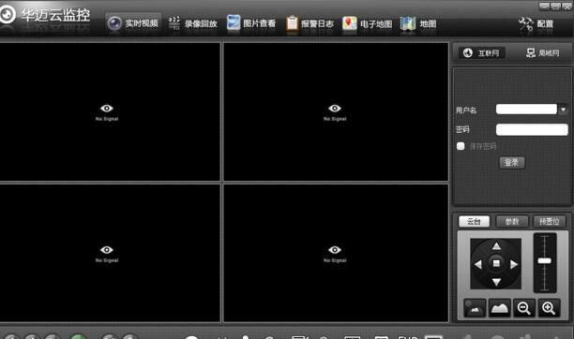The width and height of the screenshot is (574, 339).
Task: Select the 预置位 preset tab
Action: point(549,221)
